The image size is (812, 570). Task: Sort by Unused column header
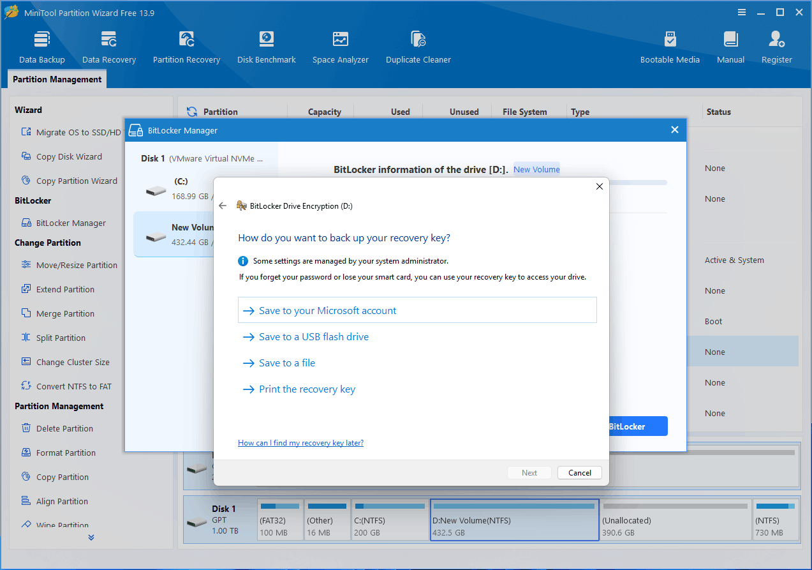[464, 112]
